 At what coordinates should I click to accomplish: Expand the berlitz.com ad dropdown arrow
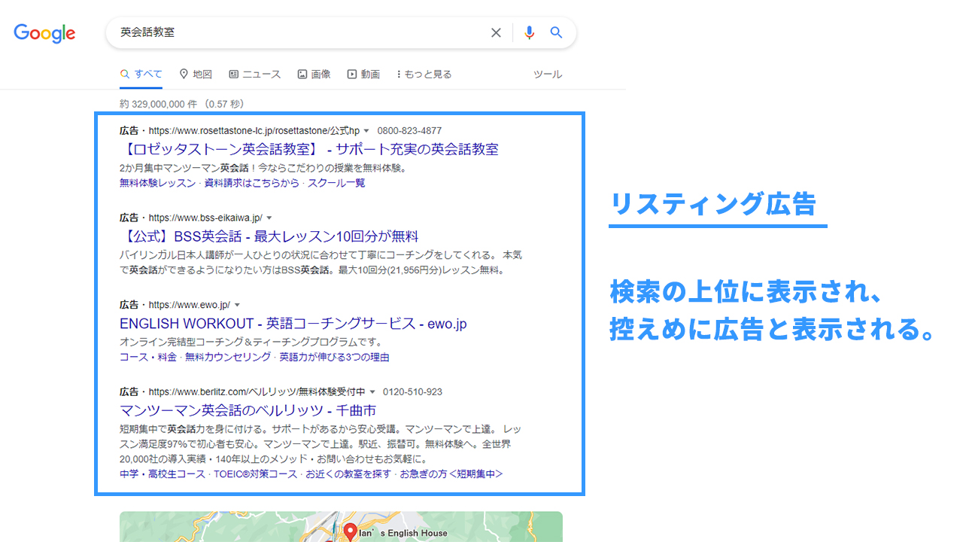(372, 392)
